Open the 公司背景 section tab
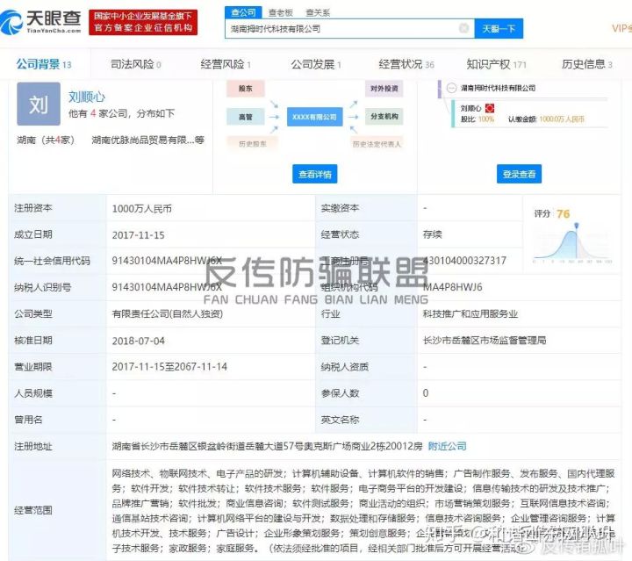Viewport: 632px width, 561px height. tap(44, 64)
